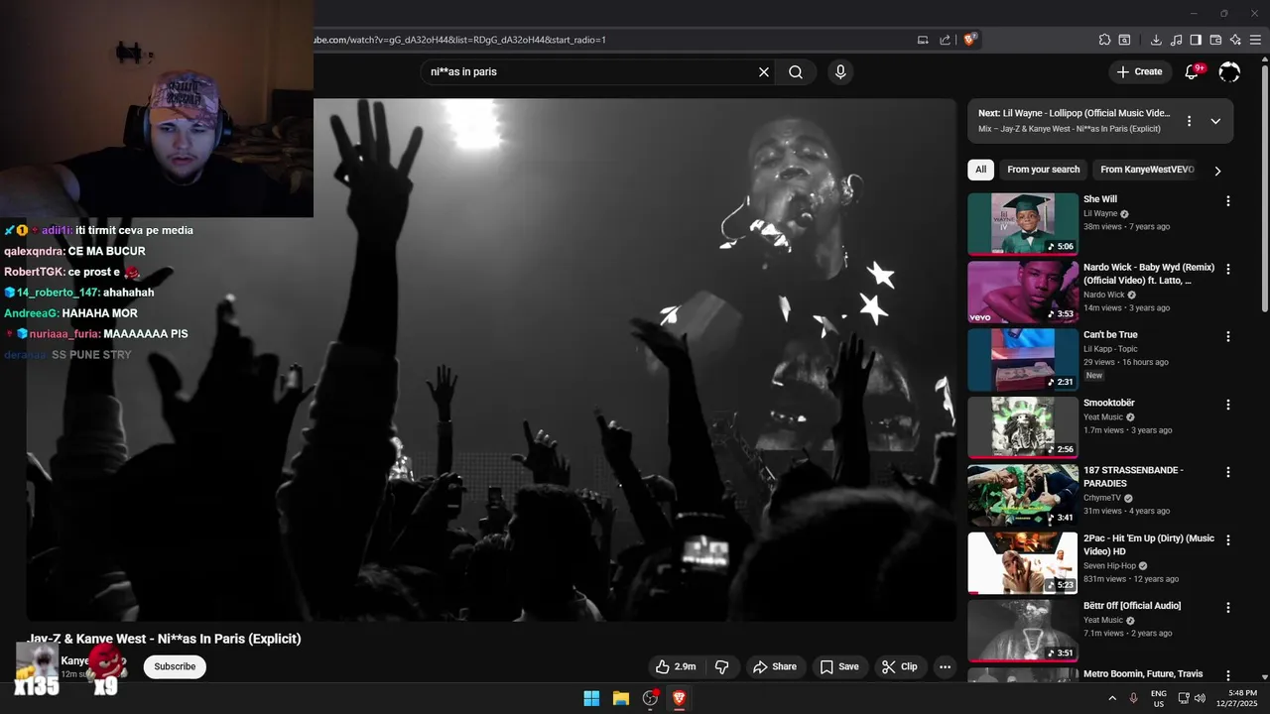The width and height of the screenshot is (1270, 714).
Task: Open playlist options three-dot menu
Action: coord(1189,121)
